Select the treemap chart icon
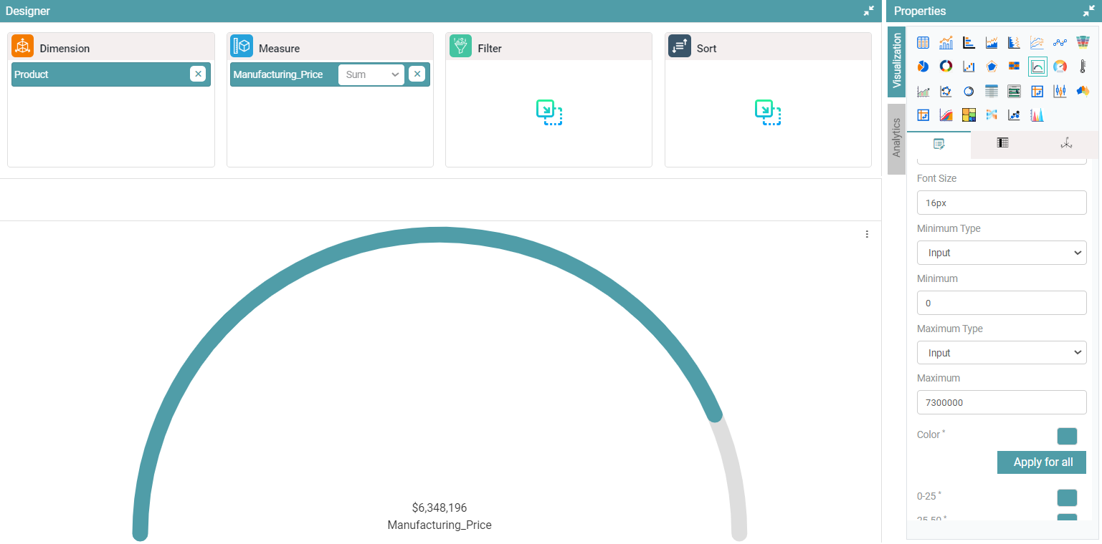The image size is (1102, 544). [969, 115]
